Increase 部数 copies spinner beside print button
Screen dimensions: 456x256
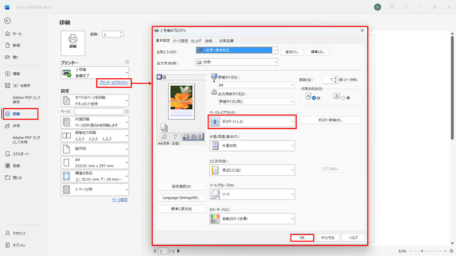[x=121, y=33]
